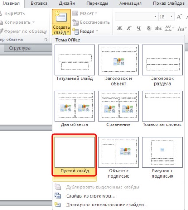The height and width of the screenshot is (210, 188).
Task: Choose Повторное использование слайдов entry
Action: point(106,205)
